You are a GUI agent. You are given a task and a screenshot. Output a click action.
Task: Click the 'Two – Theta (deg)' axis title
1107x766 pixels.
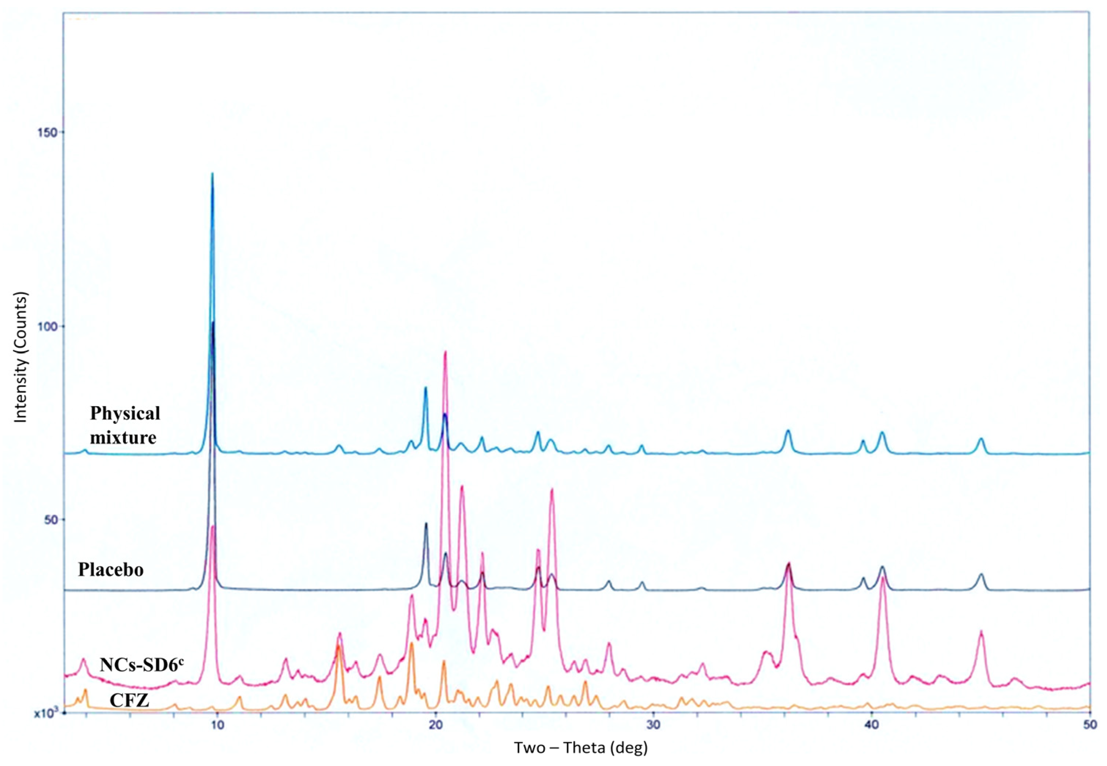[x=581, y=748]
